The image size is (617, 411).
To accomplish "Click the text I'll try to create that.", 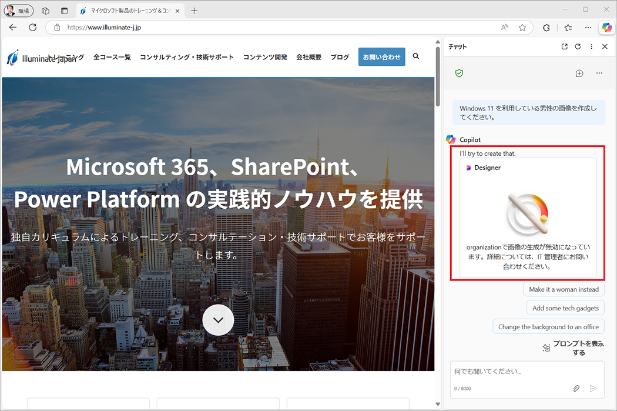I will pyautogui.click(x=488, y=153).
